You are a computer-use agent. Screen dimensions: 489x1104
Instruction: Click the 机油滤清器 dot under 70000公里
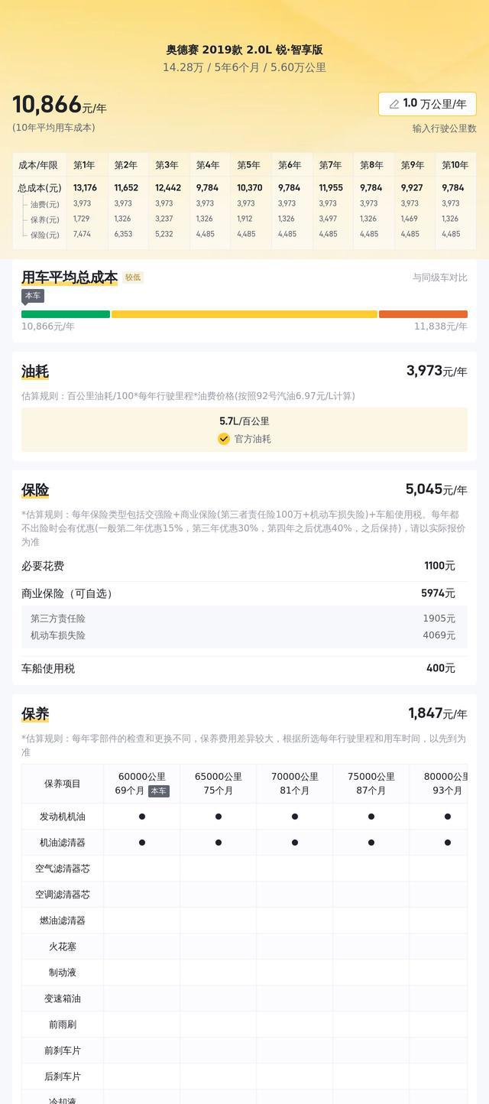(x=295, y=843)
